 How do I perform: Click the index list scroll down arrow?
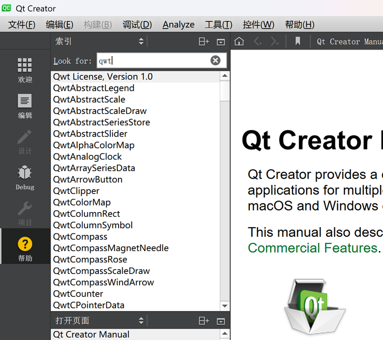click(225, 306)
